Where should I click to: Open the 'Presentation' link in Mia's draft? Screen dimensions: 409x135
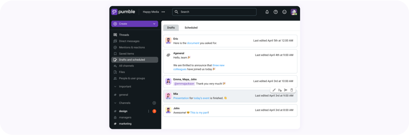tap(181, 98)
